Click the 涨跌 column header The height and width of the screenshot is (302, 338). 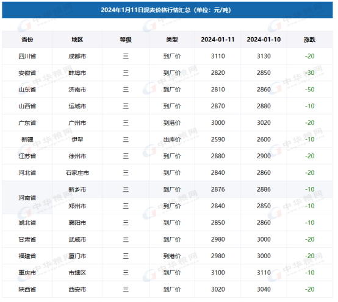[x=309, y=40]
